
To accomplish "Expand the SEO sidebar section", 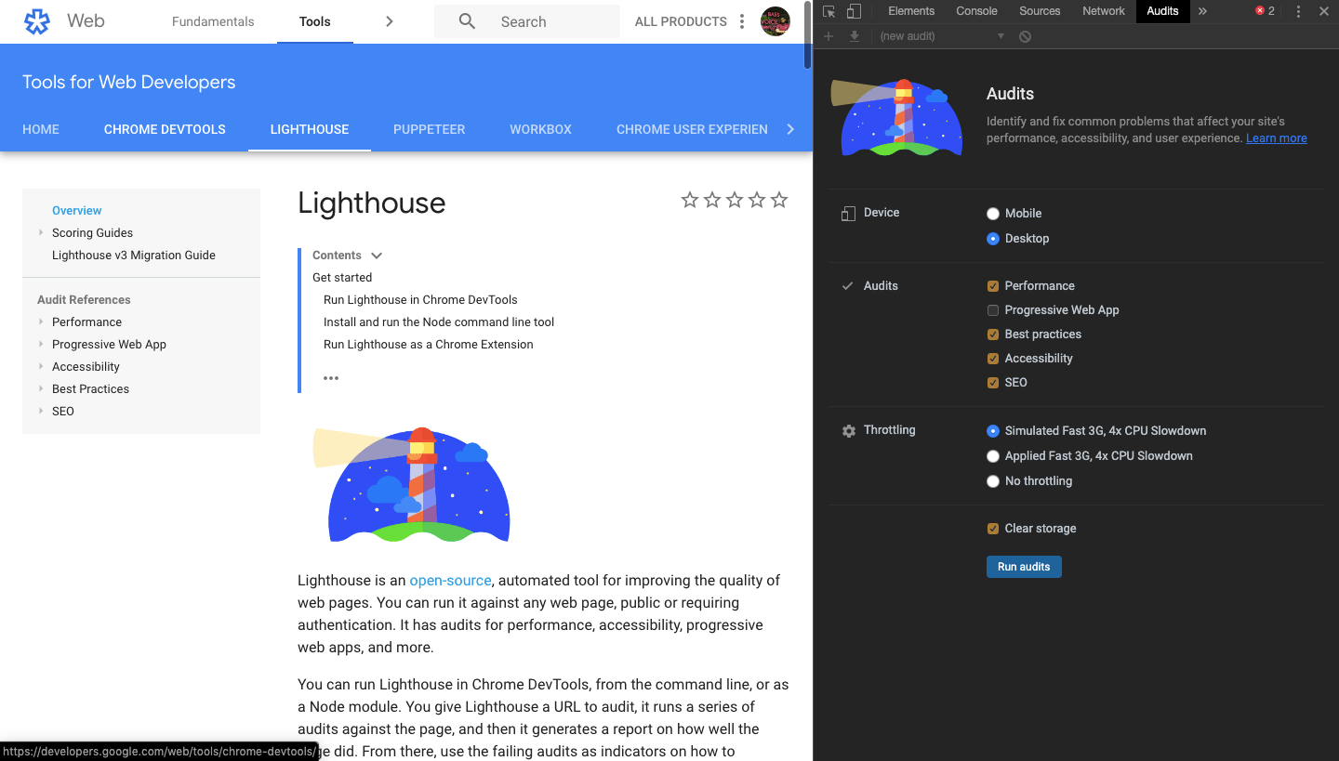I will coord(41,412).
